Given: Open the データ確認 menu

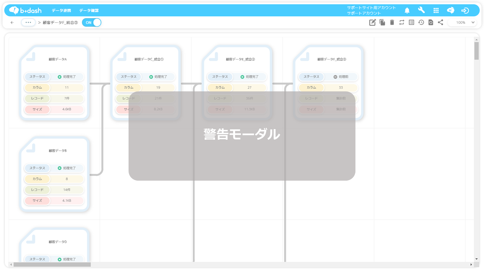Looking at the screenshot, I should [89, 10].
